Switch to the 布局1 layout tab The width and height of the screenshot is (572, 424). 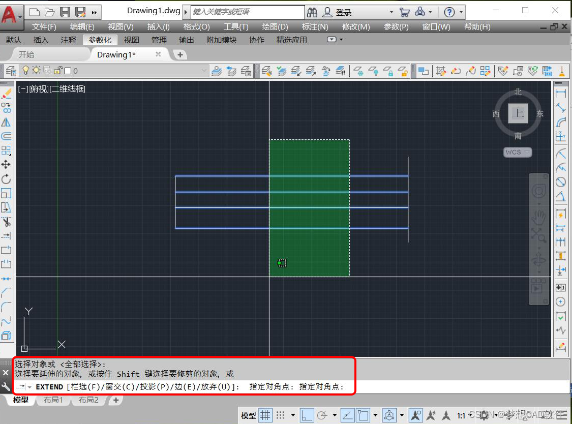(53, 400)
